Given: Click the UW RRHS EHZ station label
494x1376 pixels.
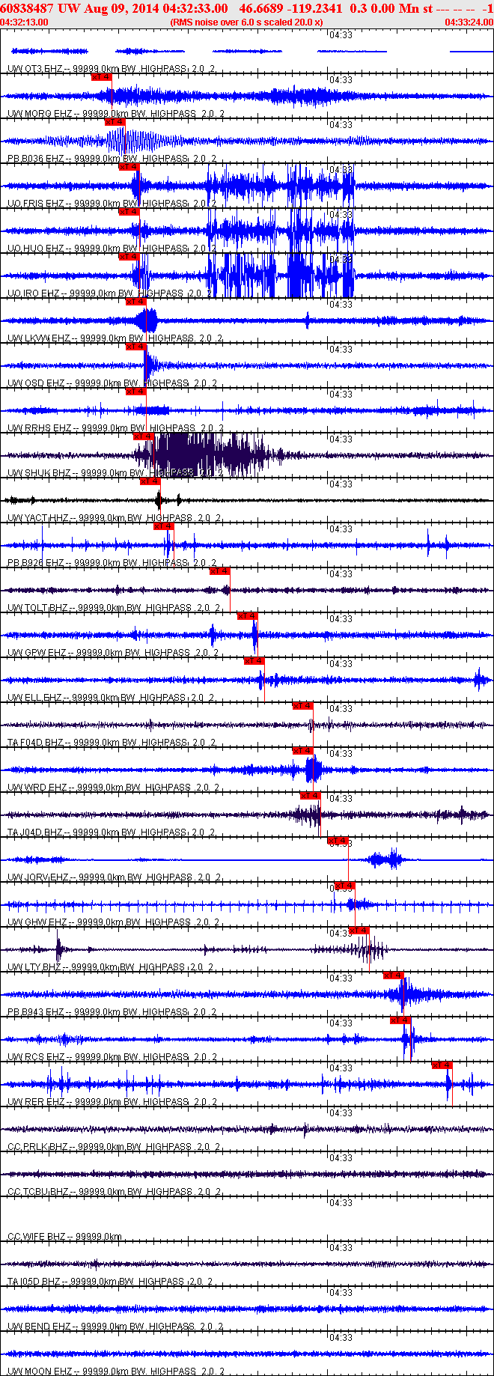Looking at the screenshot, I should point(39,427).
